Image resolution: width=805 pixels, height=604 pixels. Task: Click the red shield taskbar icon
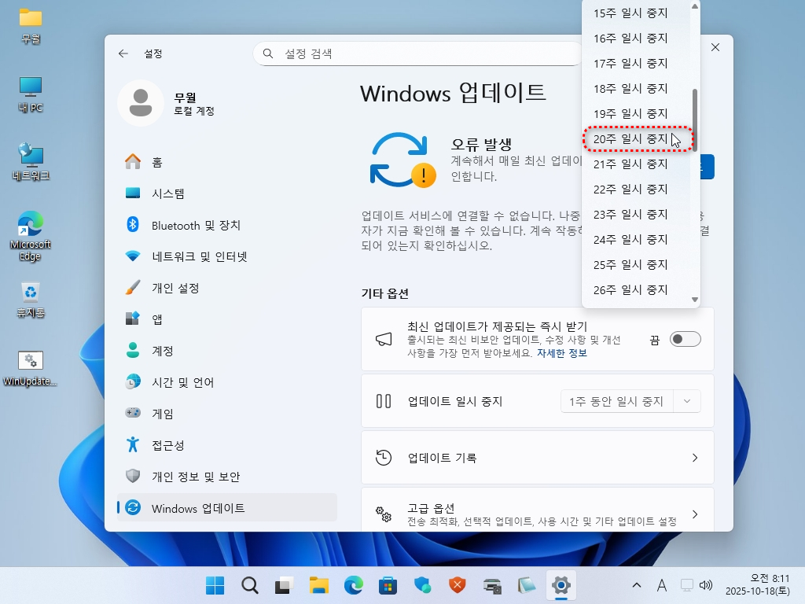458,585
